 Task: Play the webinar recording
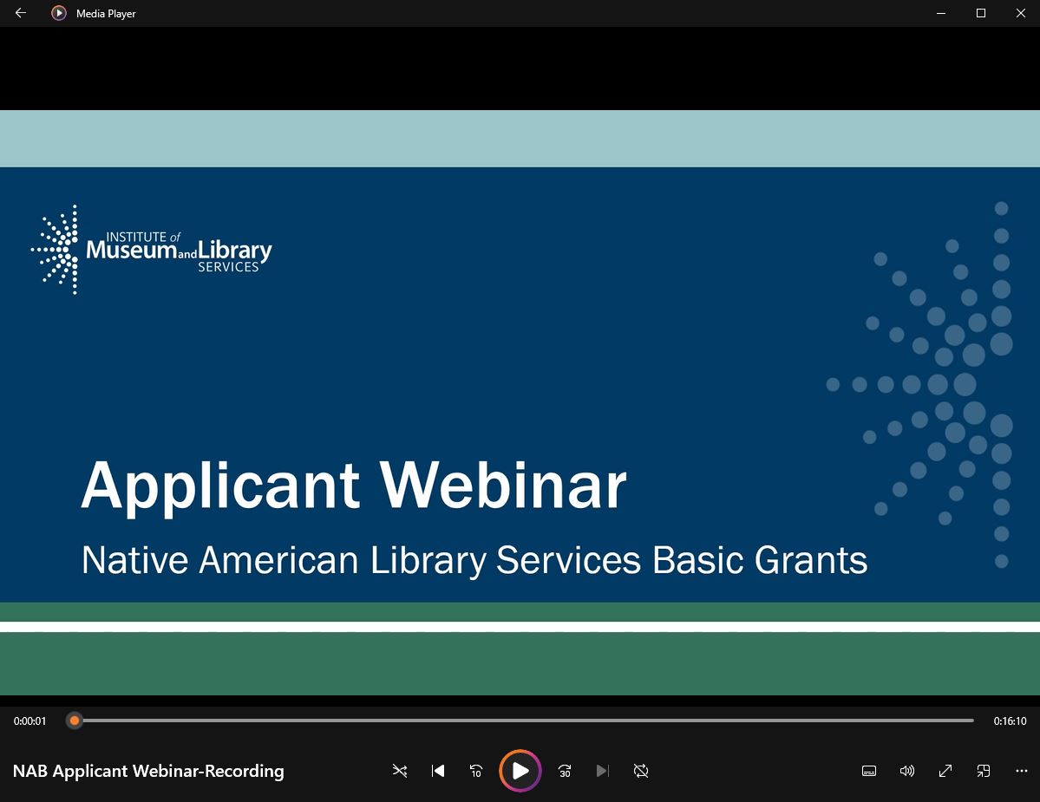(x=520, y=770)
